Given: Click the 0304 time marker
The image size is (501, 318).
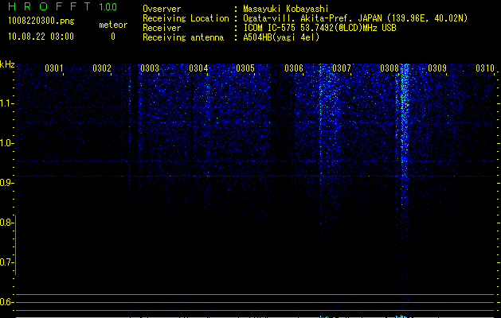Looking at the screenshot, I should coord(198,68).
